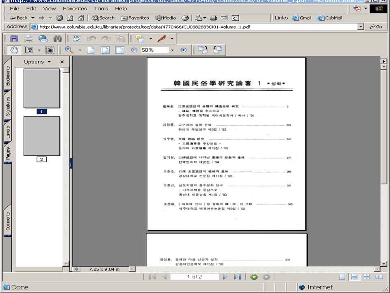Screen dimensions: 390x293
Task: Open the Edit menu
Action: click(31, 9)
